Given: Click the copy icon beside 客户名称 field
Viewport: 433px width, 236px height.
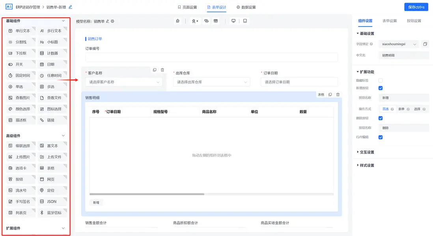Looking at the screenshot, I should click(154, 69).
